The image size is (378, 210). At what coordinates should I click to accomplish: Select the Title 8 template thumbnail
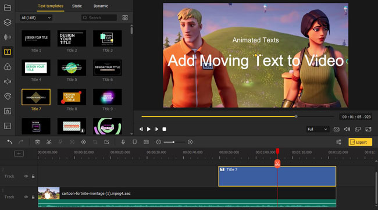click(72, 97)
